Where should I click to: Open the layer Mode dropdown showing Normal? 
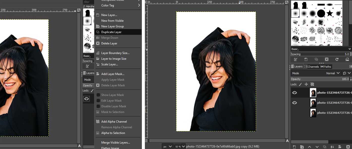pyautogui.click(x=333, y=73)
